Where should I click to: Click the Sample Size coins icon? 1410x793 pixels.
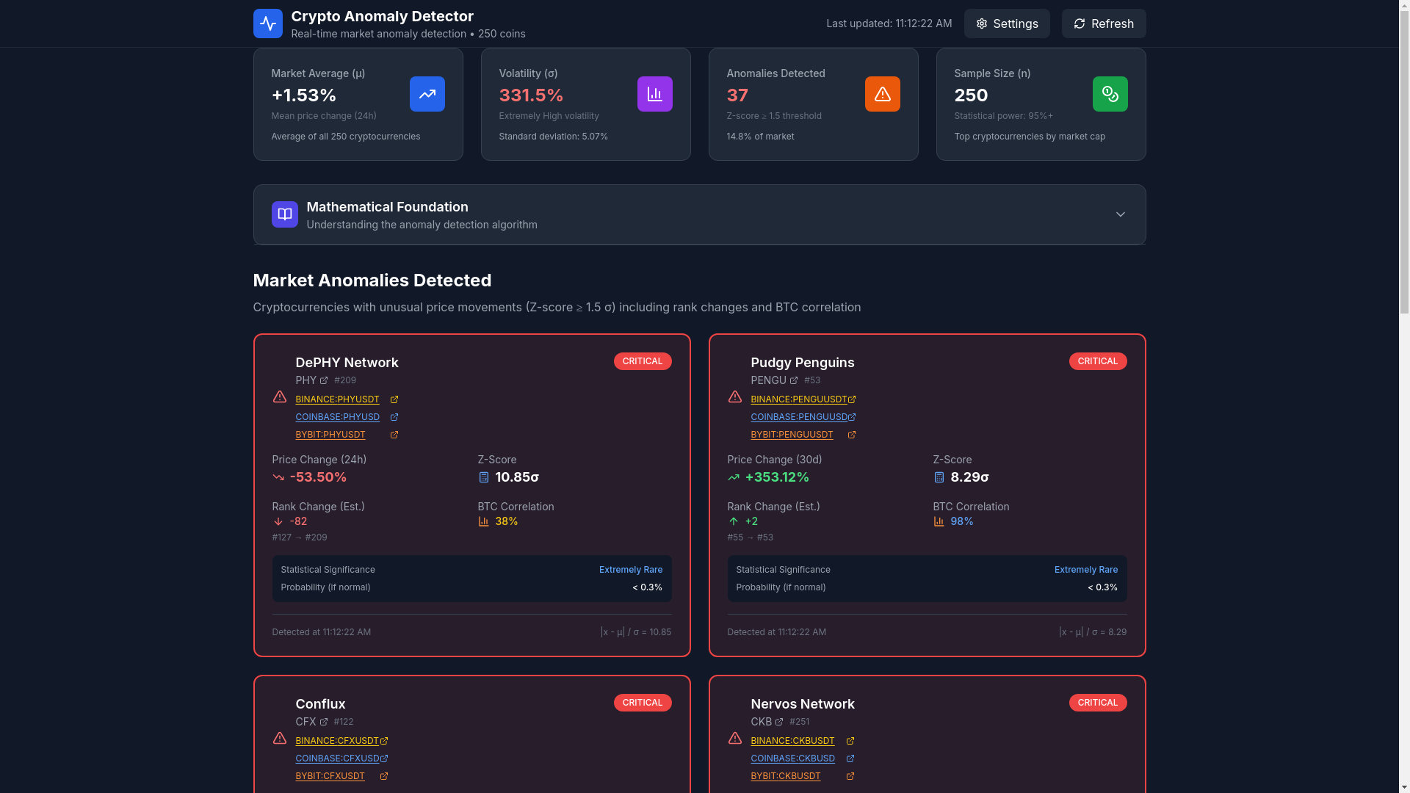point(1110,94)
